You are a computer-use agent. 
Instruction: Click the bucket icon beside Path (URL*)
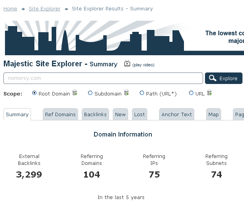(x=173, y=93)
